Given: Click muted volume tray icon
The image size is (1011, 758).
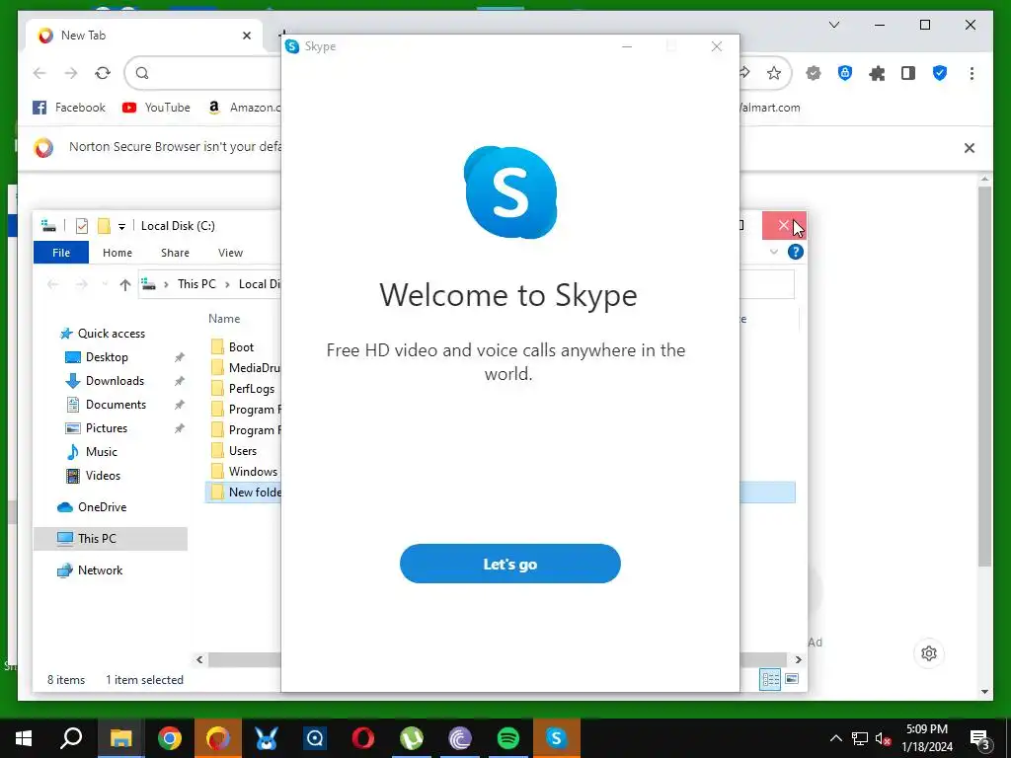Looking at the screenshot, I should pyautogui.click(x=884, y=738).
